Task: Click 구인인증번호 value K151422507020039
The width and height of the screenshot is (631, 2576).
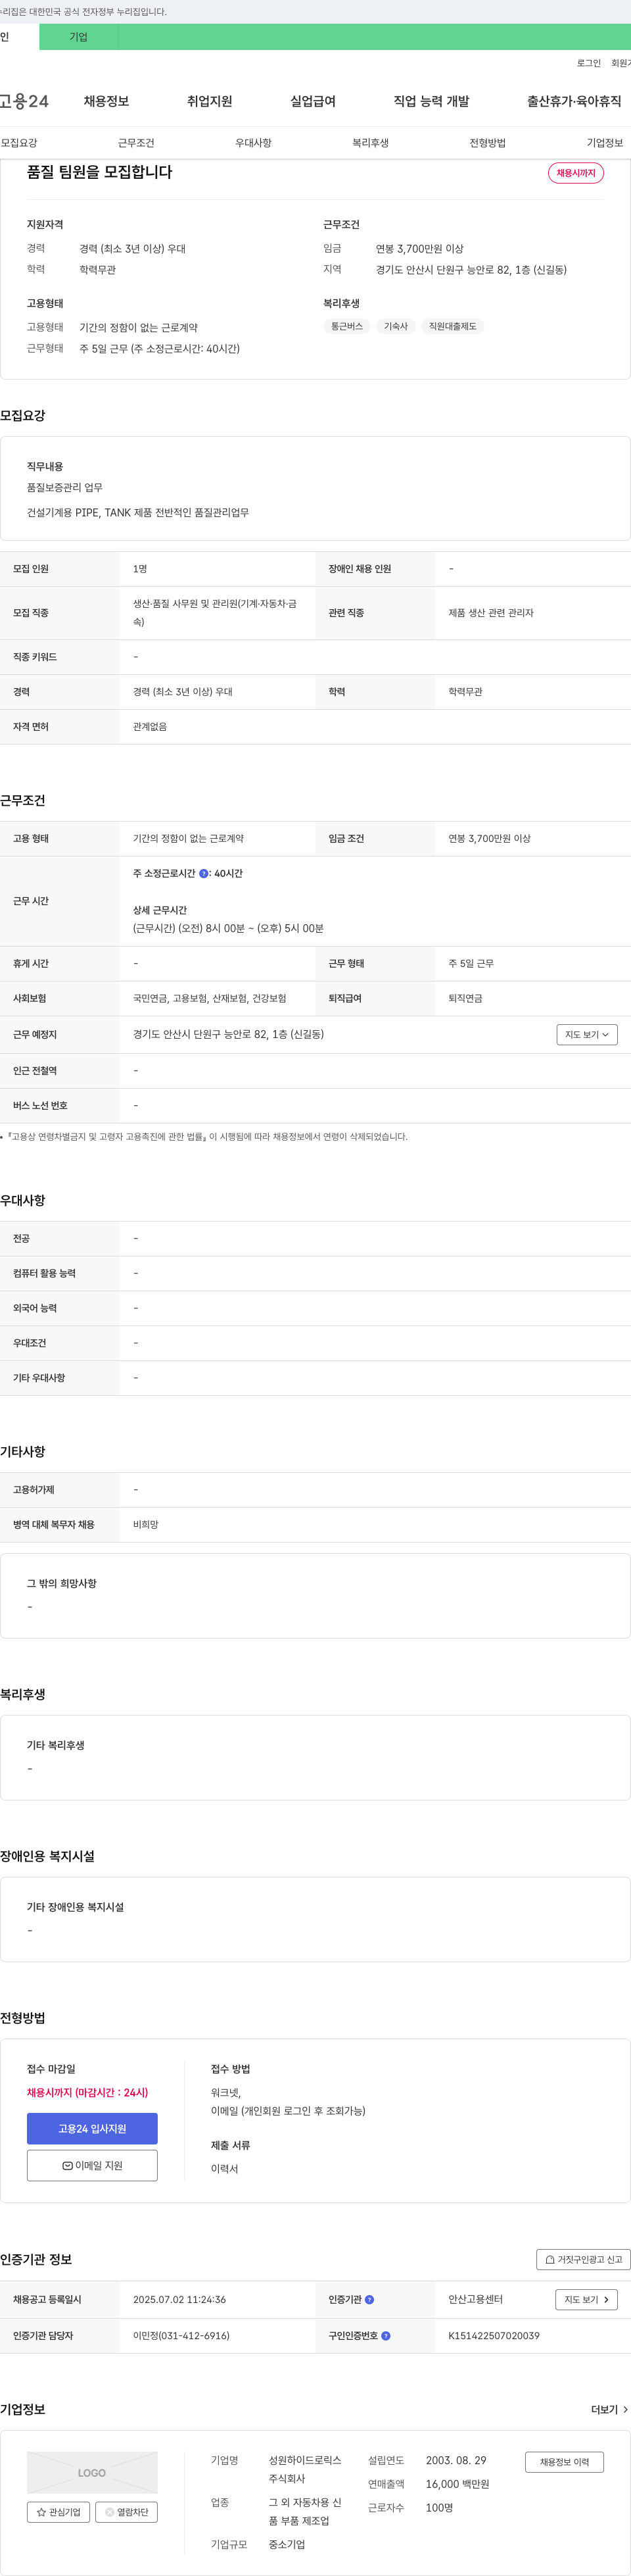Action: tap(493, 2336)
